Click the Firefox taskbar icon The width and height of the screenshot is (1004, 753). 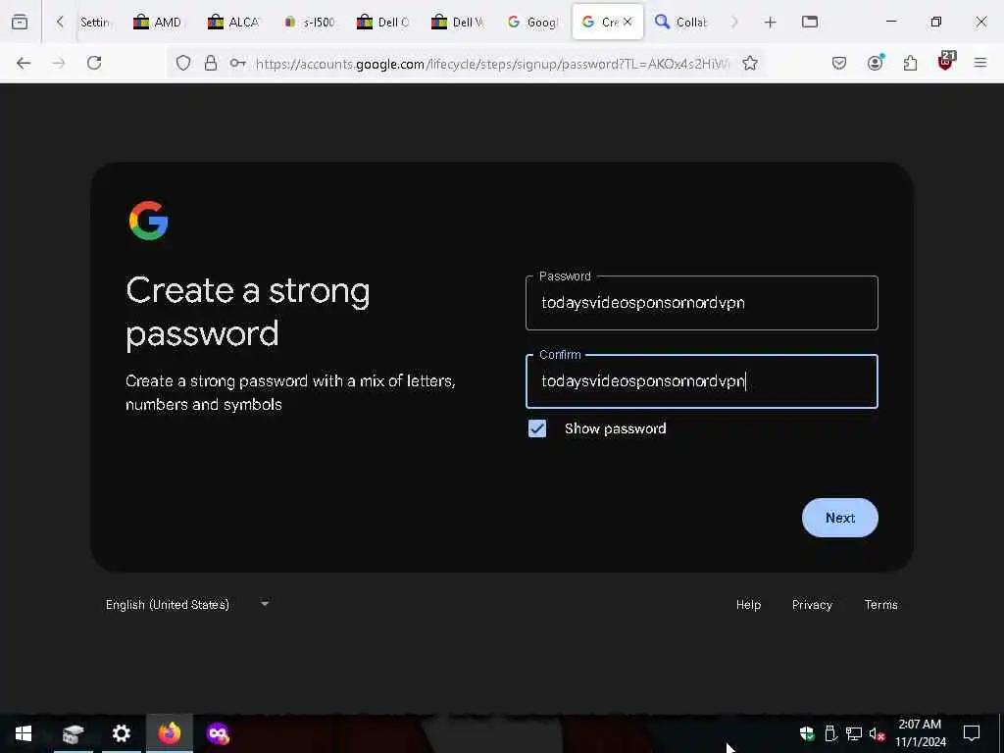[170, 733]
